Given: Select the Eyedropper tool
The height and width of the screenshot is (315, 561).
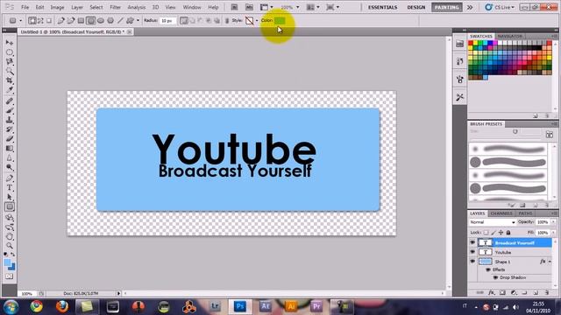Looking at the screenshot, I should click(10, 90).
